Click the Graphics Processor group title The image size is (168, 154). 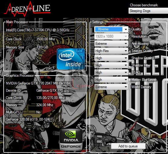(x=20, y=75)
